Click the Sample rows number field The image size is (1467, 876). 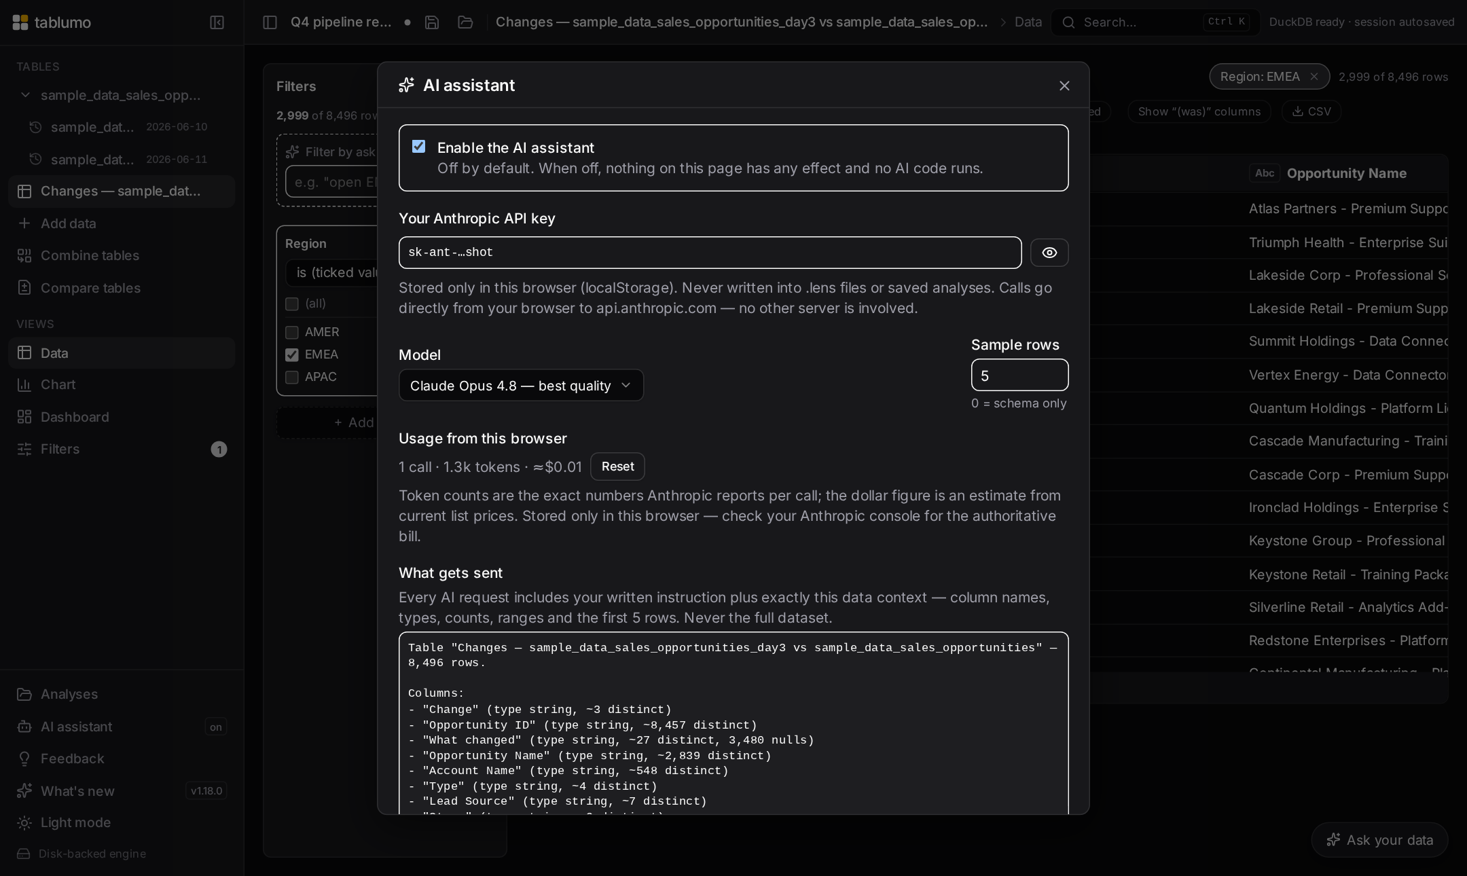point(1019,375)
